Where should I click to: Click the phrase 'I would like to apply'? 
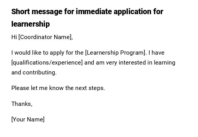(35, 53)
